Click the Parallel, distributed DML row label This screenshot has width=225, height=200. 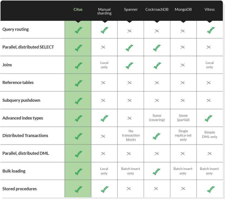click(x=26, y=153)
